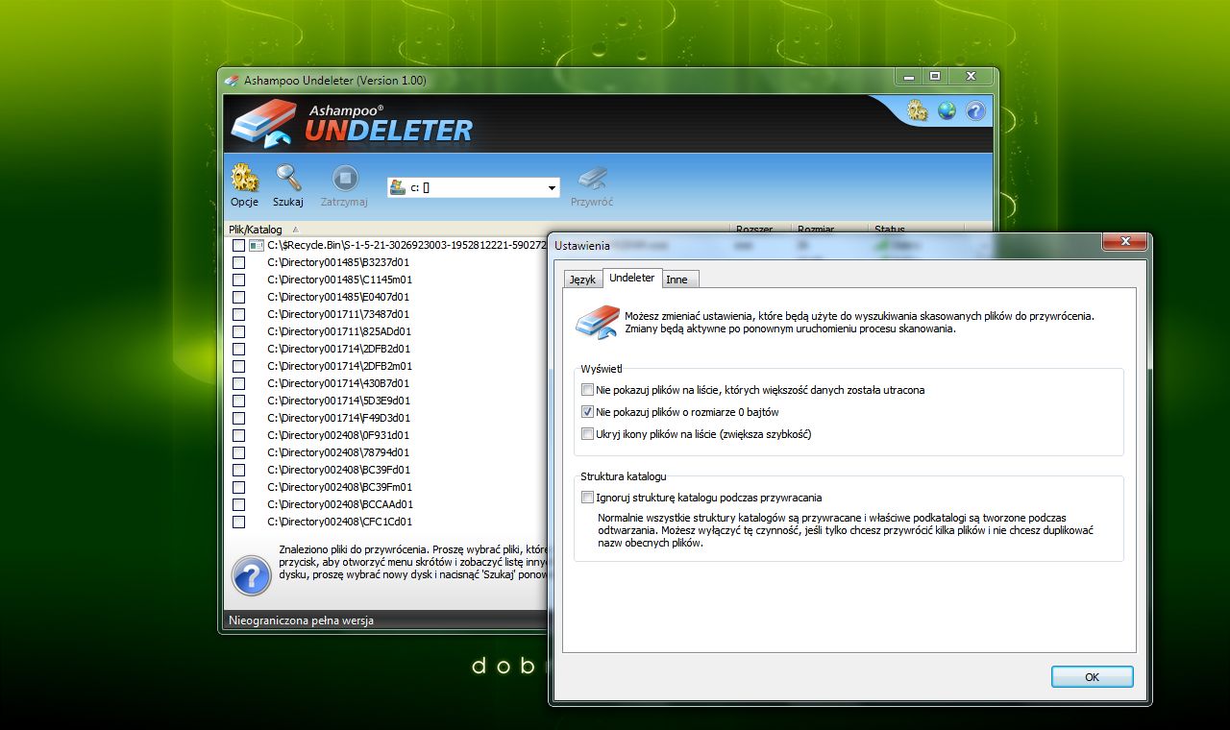Enable hiding files with lost data
Viewport: 1230px width, 730px height.
588,390
